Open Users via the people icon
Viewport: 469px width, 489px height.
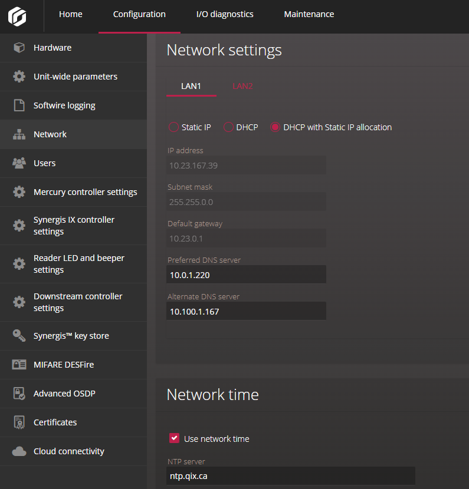click(19, 163)
